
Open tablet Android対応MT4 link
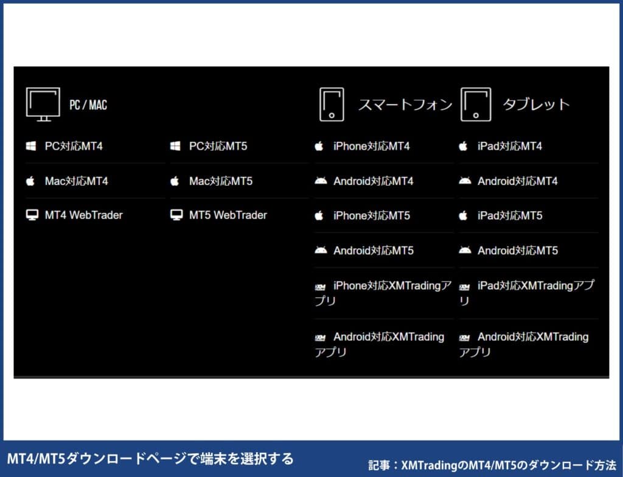tap(518, 181)
